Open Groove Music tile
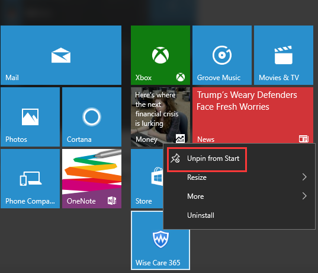Screen dimensions: 318x273 point(222,55)
